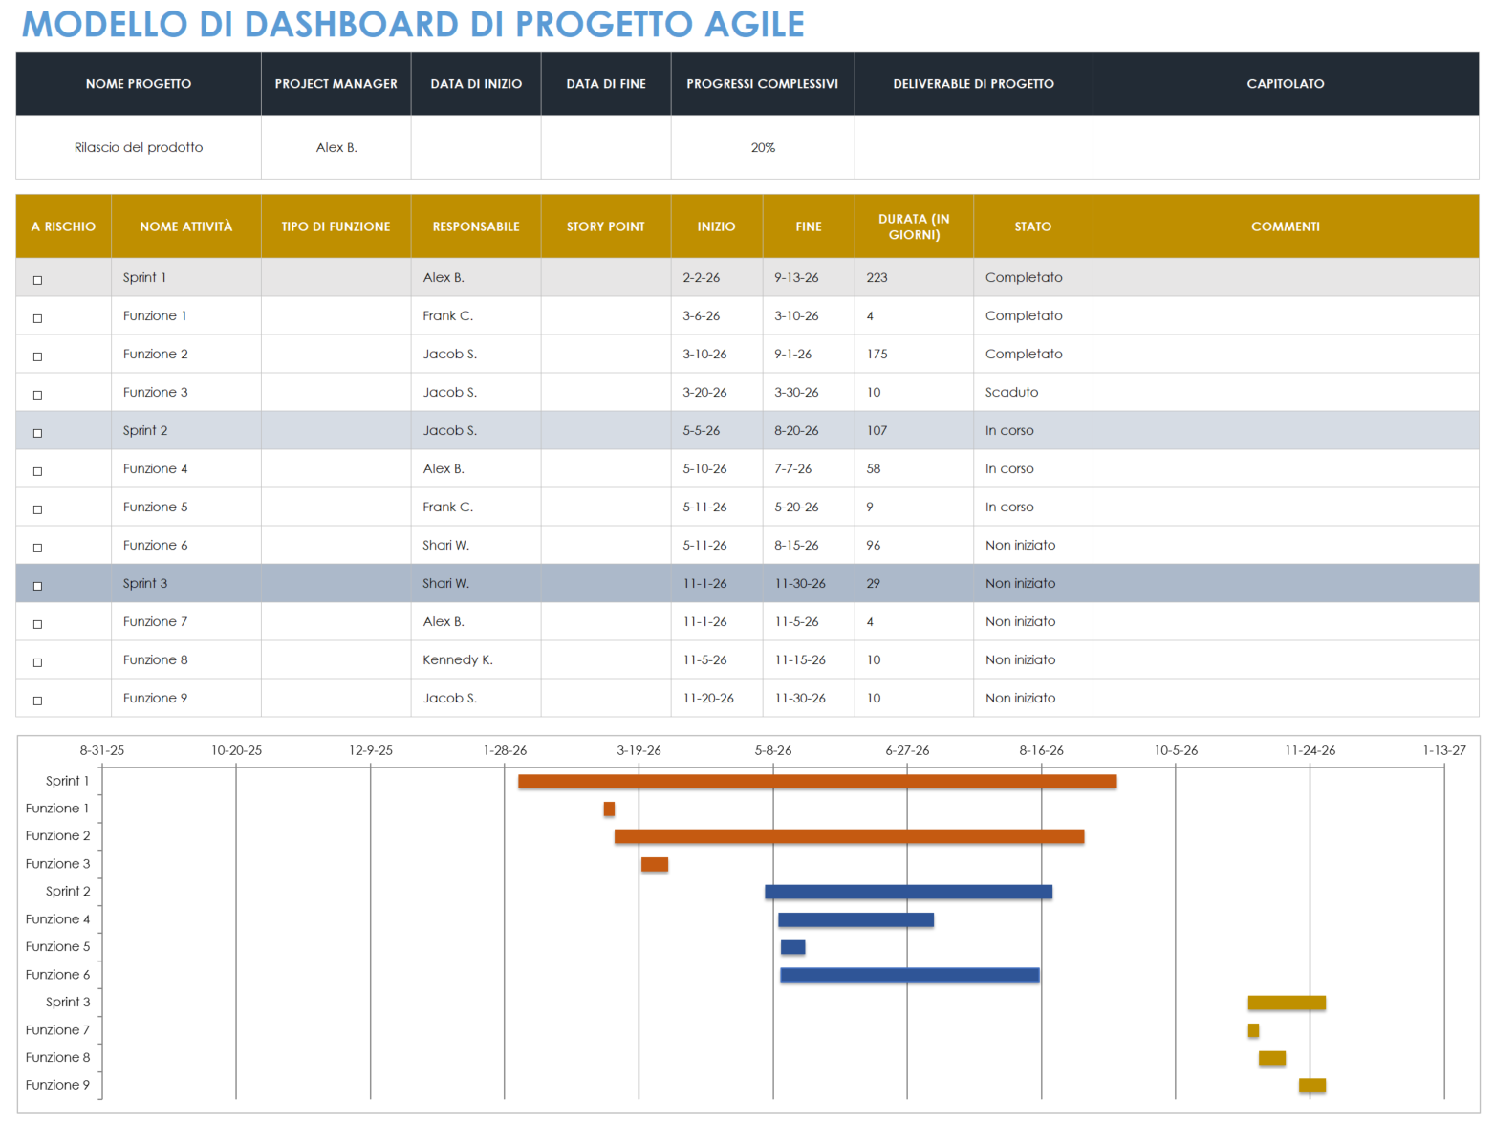1494x1123 pixels.
Task: Select the short blue Funzione 5 Gantt bar
Action: coord(792,947)
